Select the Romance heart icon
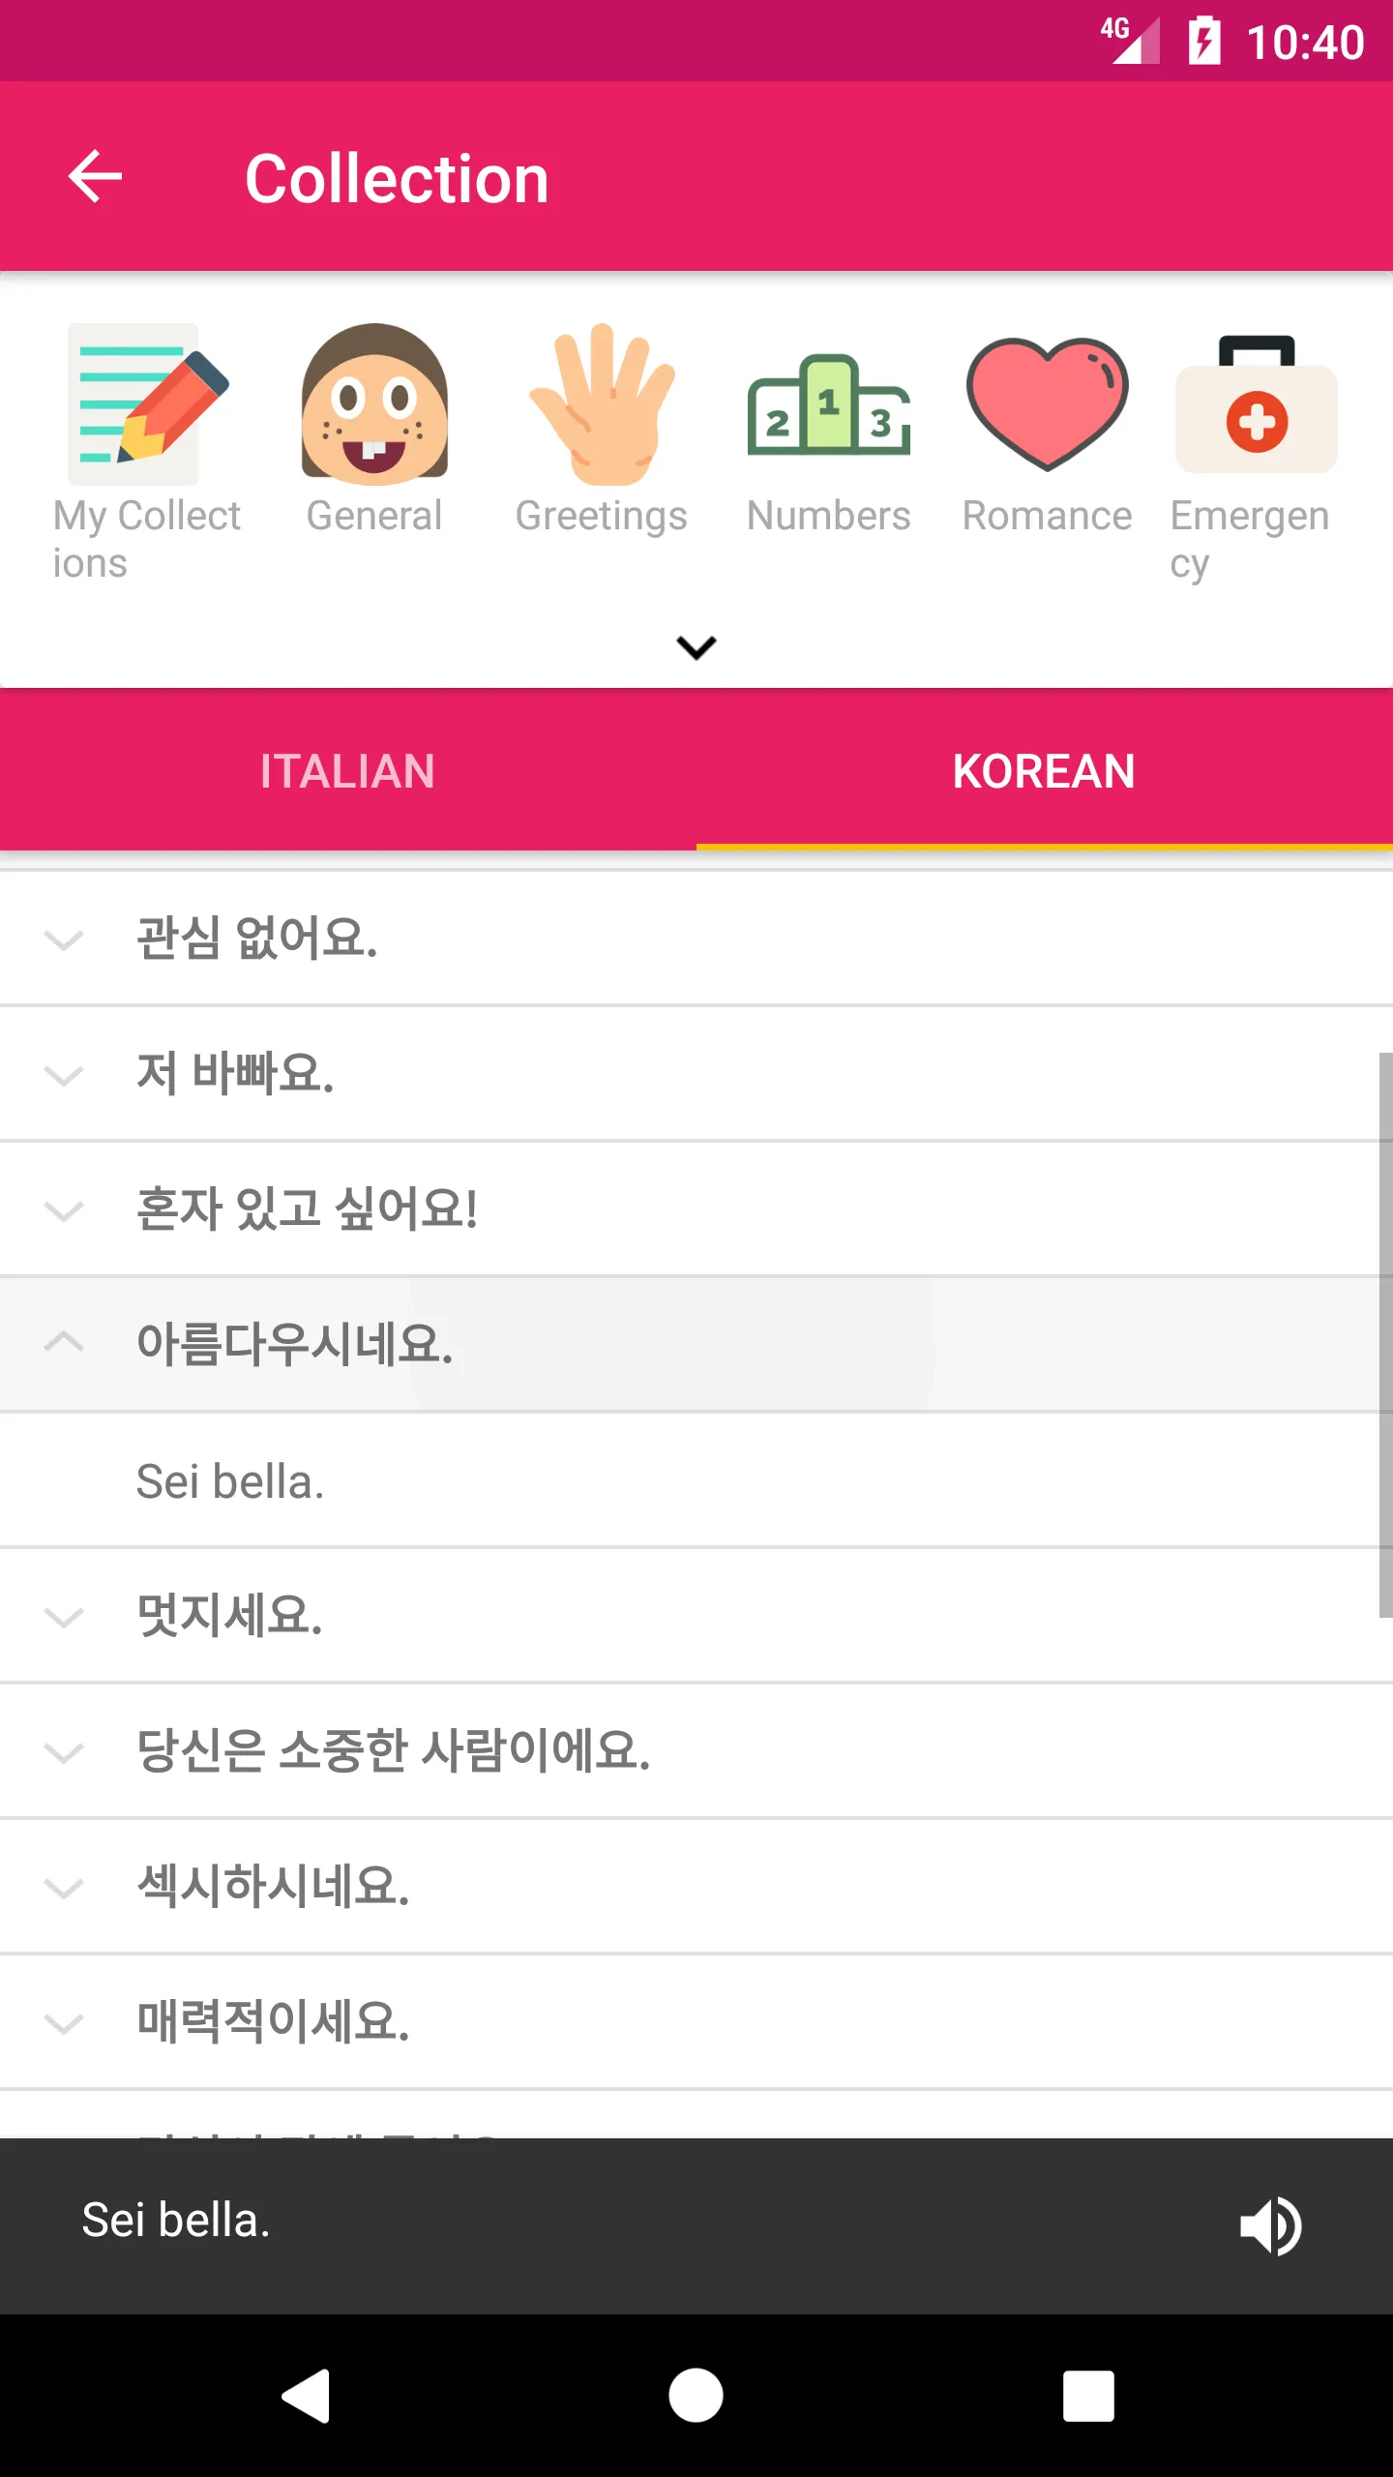 pos(1047,404)
